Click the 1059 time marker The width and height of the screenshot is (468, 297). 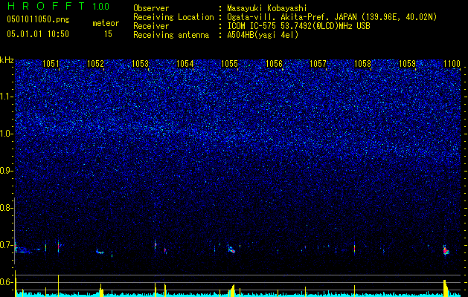pos(407,63)
